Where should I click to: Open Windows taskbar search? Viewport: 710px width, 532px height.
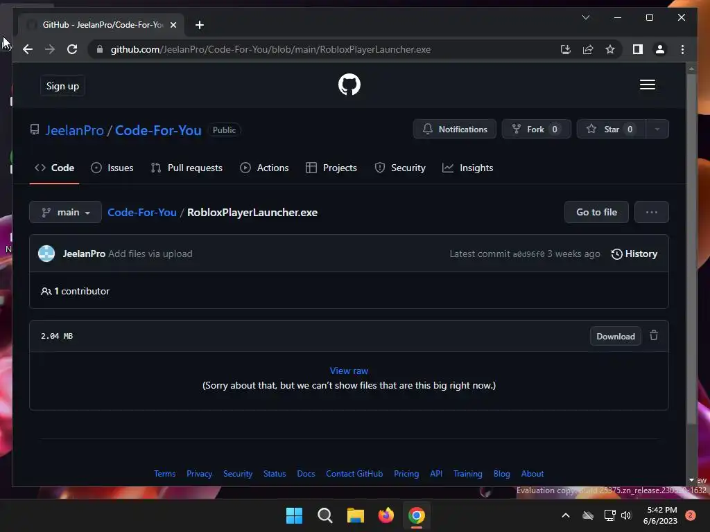point(324,515)
